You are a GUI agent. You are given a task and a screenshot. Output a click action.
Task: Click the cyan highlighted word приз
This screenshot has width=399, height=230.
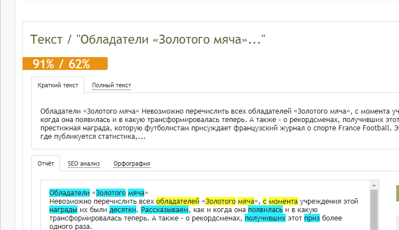tap(311, 219)
